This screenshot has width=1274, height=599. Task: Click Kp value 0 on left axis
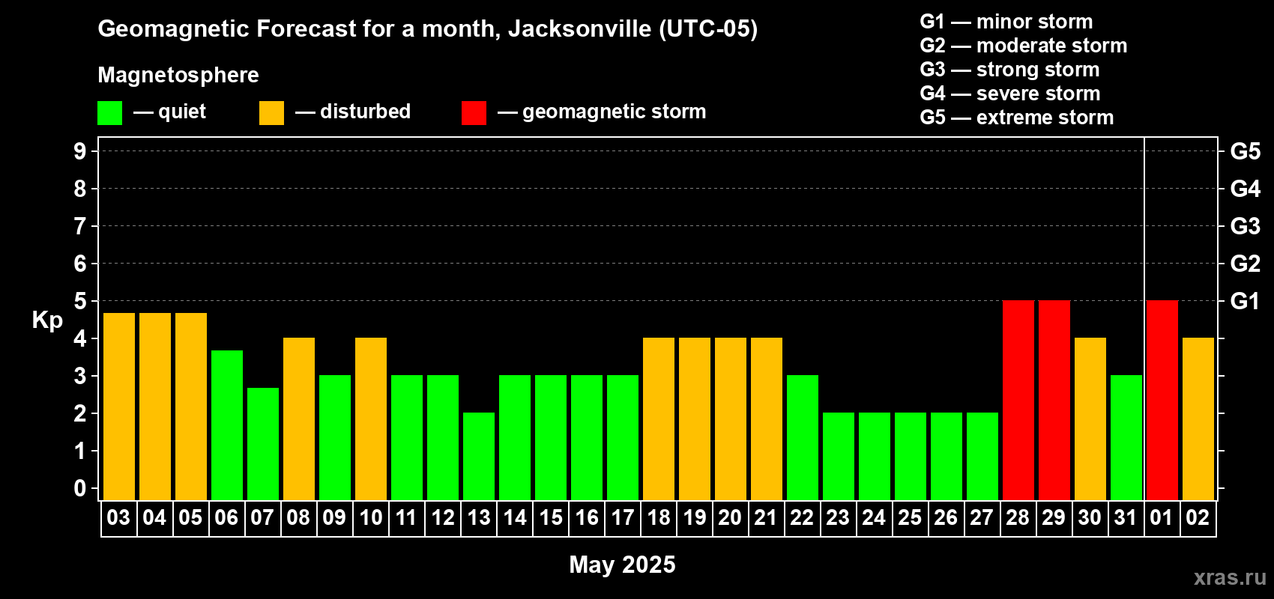pos(80,488)
